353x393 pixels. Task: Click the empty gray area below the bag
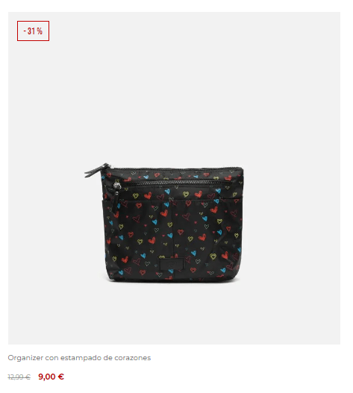pyautogui.click(x=174, y=313)
